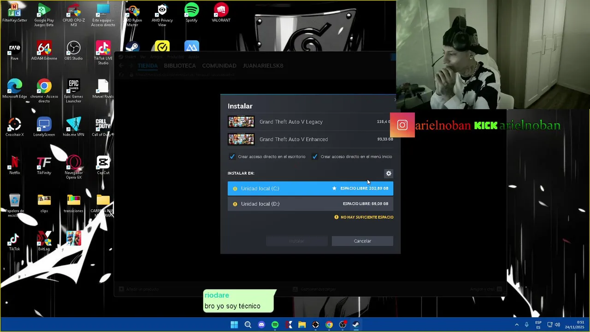Image resolution: width=590 pixels, height=332 pixels.
Task: Open TikFinity desktop icon
Action: click(x=44, y=165)
